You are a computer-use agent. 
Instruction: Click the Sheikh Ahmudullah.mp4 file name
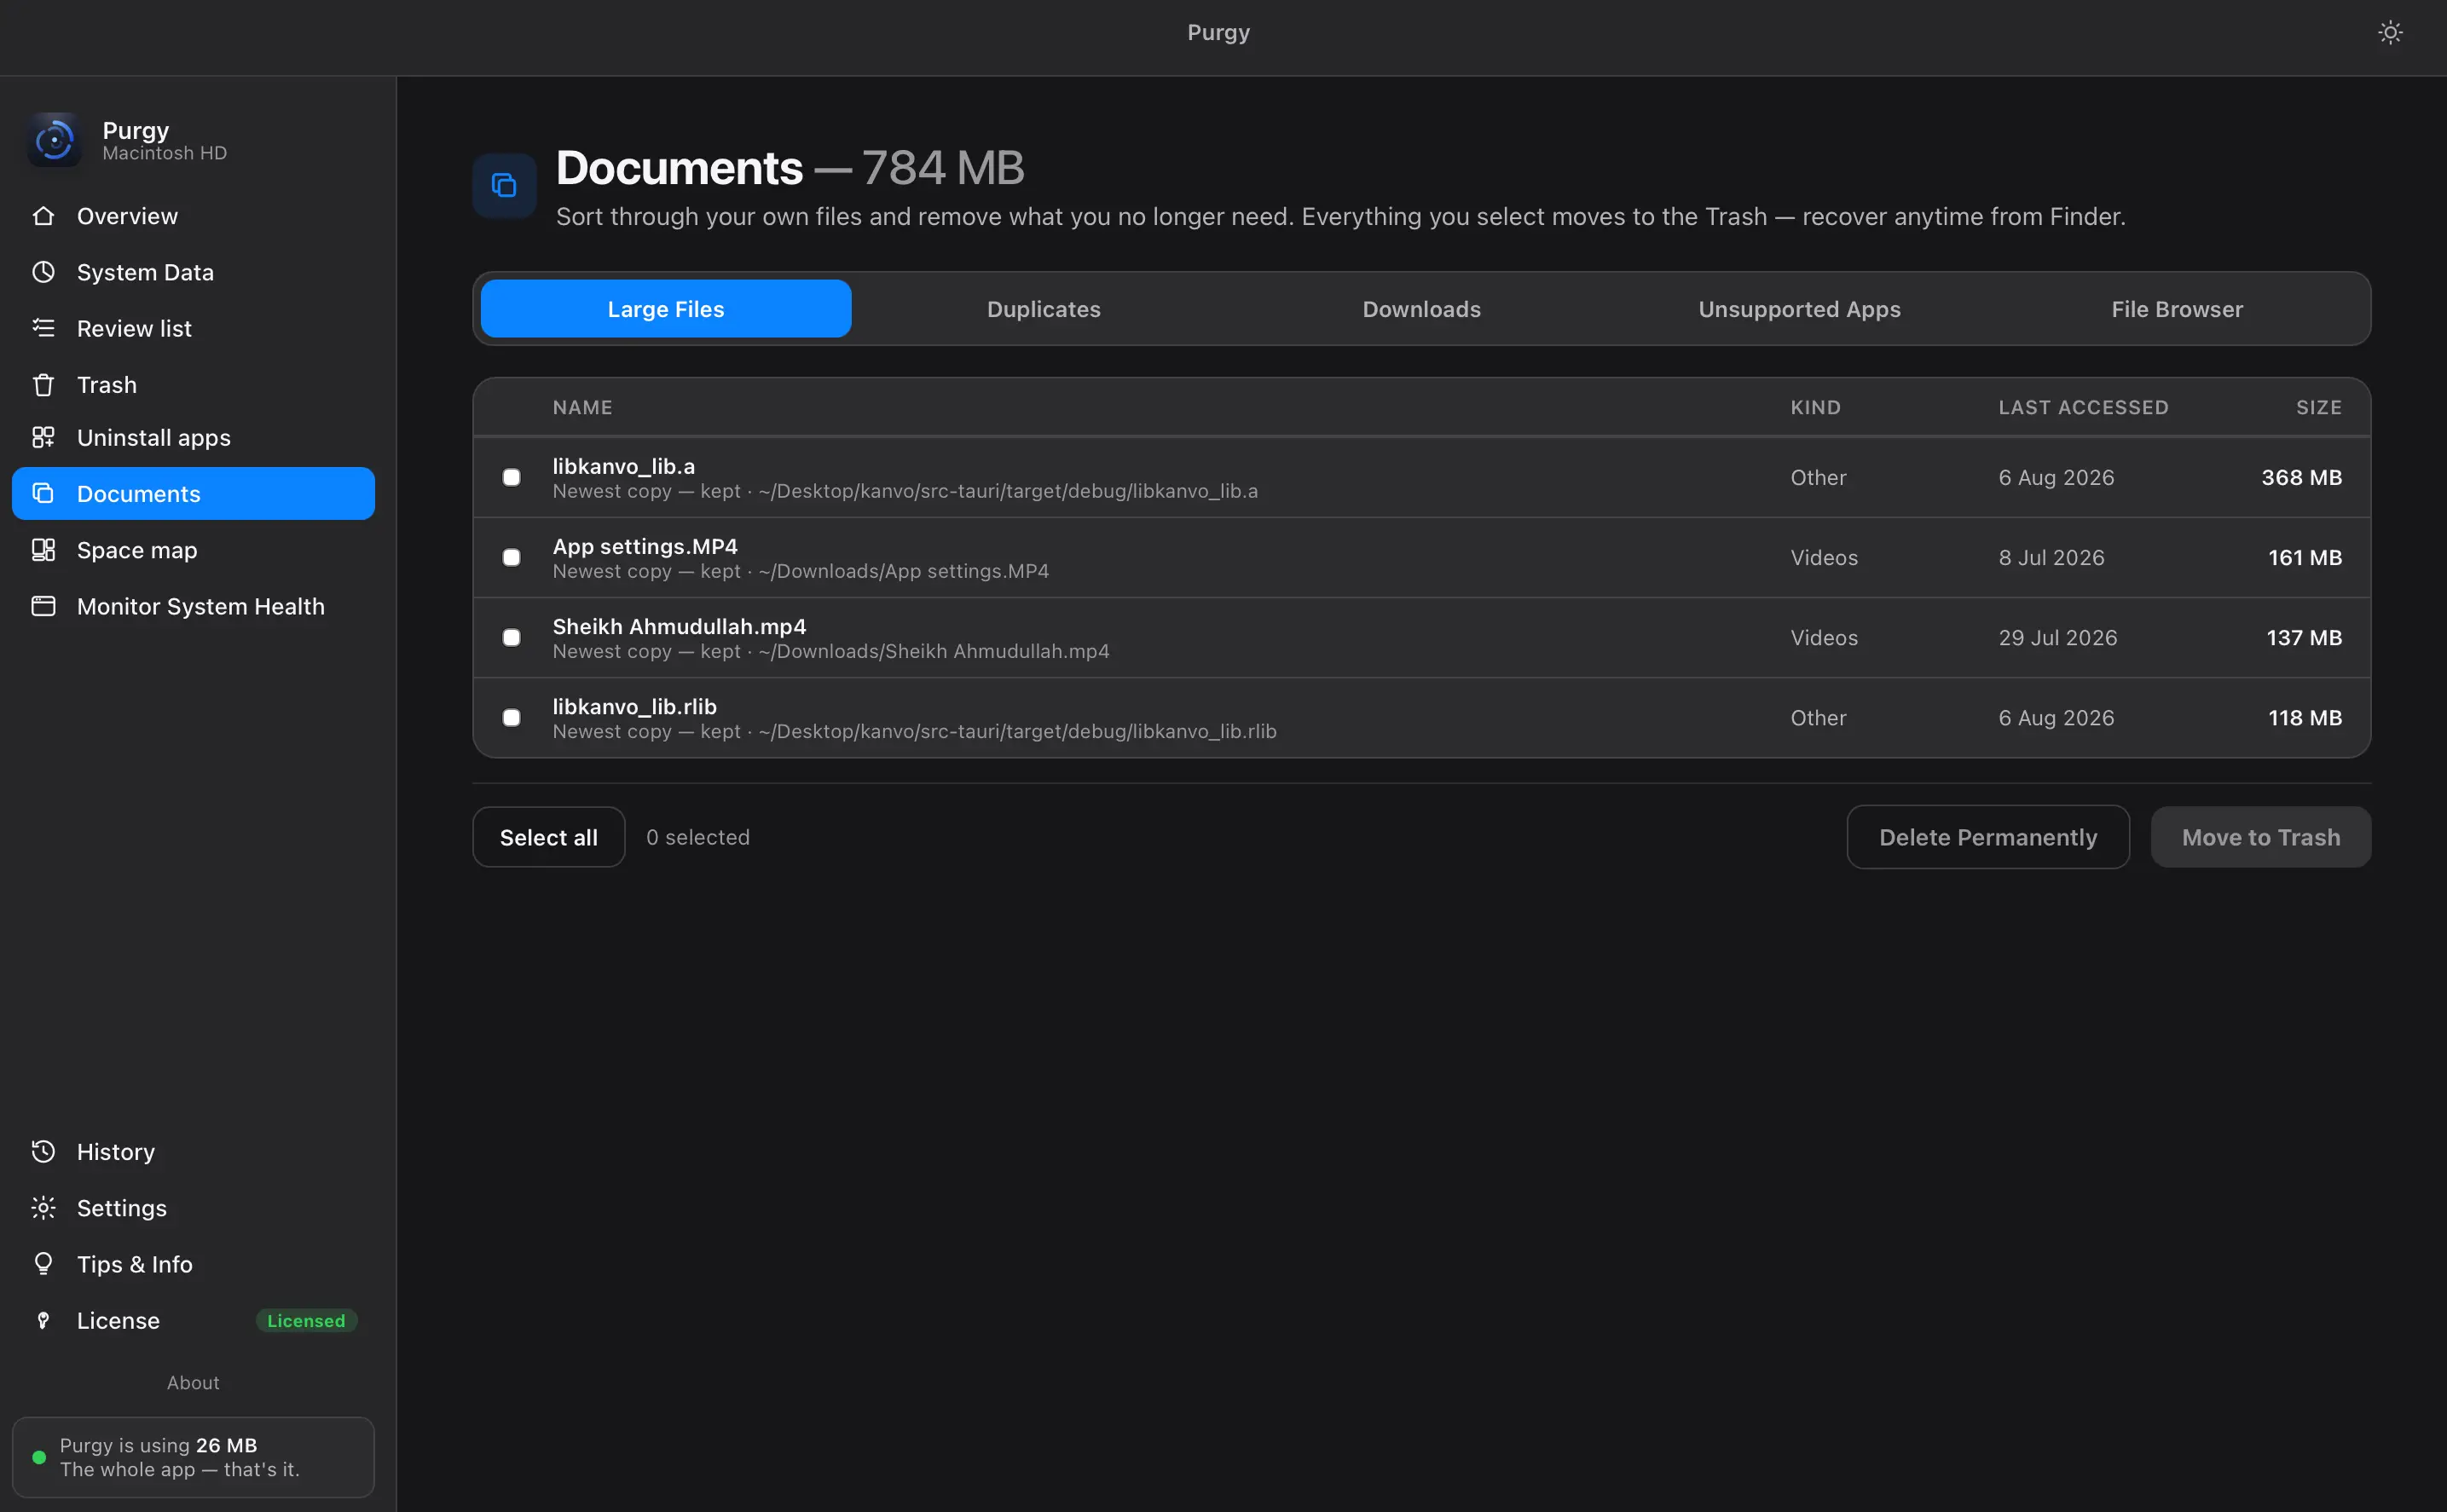click(x=679, y=626)
